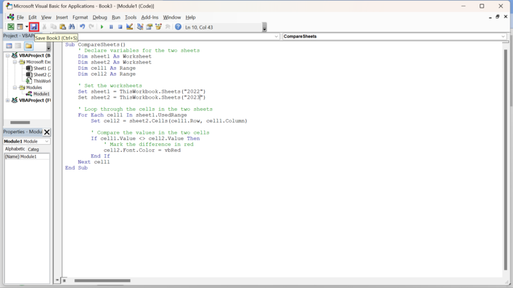Viewport: 513px width, 288px height.
Task: Click the Paste clipboard icon
Action: 62,27
